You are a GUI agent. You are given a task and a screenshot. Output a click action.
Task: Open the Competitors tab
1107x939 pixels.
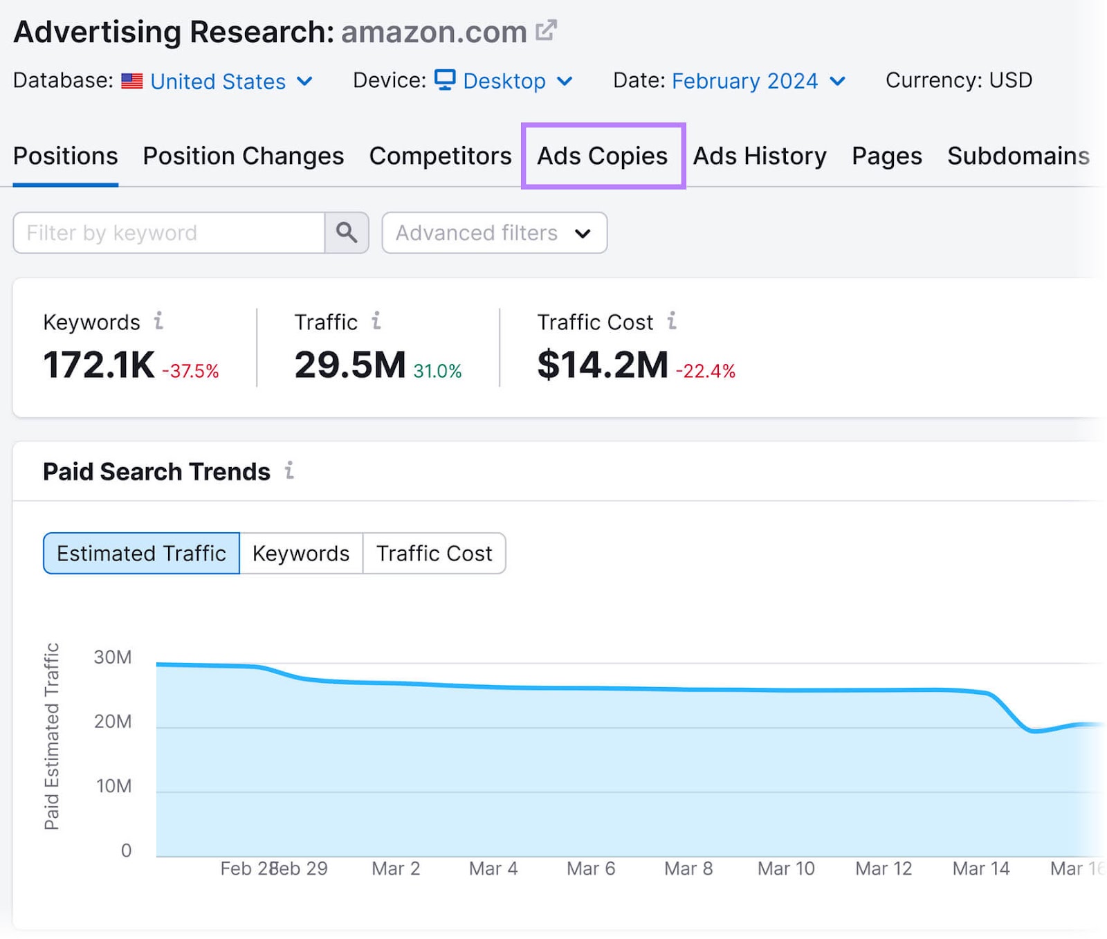(x=440, y=156)
